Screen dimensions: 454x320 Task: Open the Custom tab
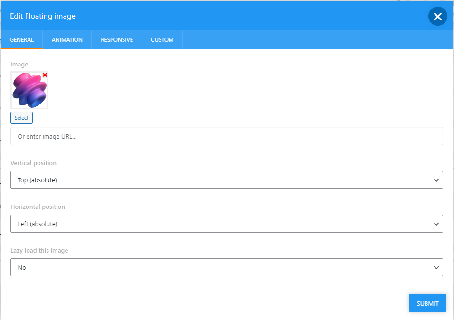click(162, 40)
